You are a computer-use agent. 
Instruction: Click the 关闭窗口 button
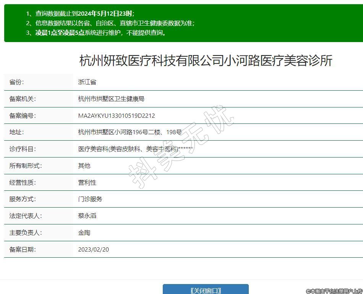206,290
